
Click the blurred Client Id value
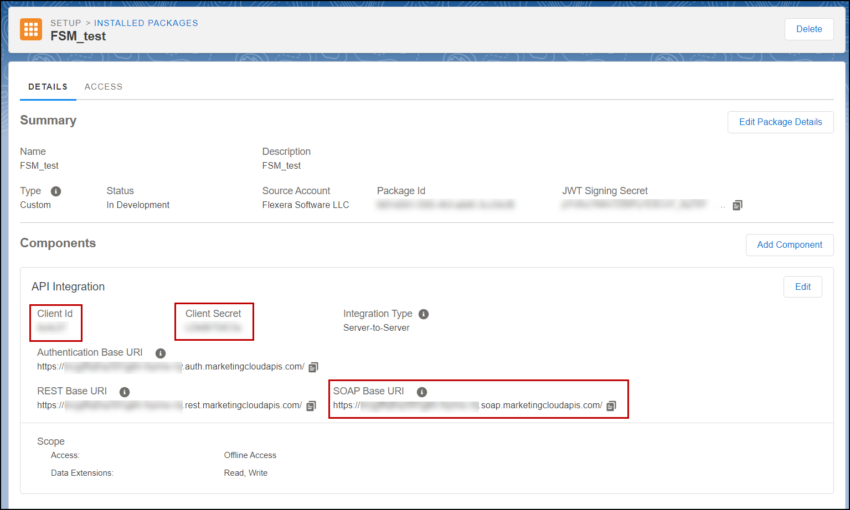(x=51, y=328)
